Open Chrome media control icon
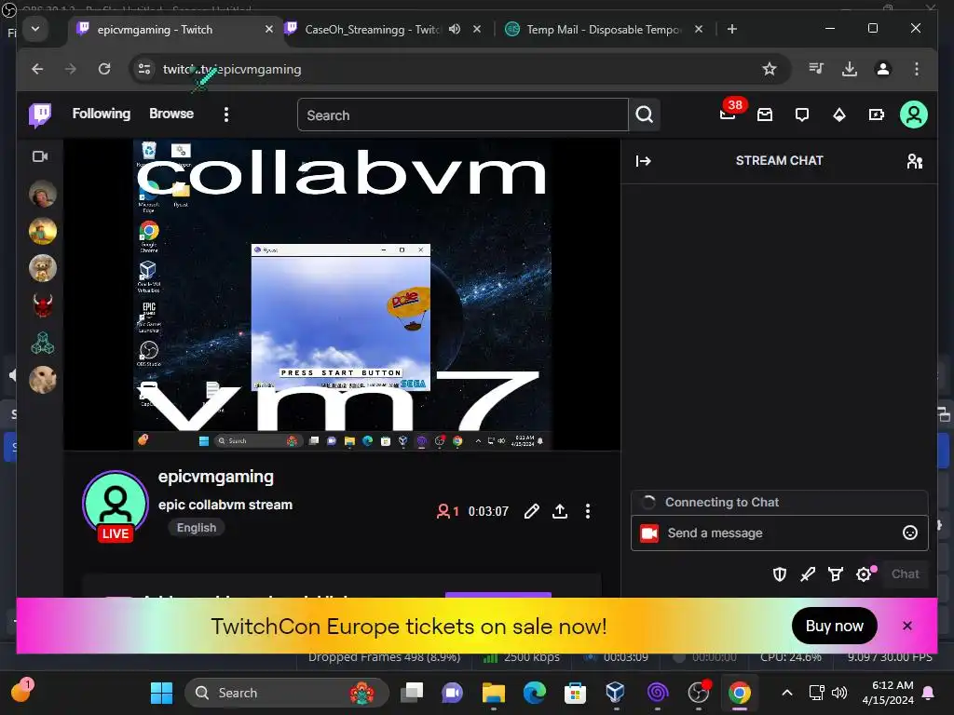 coord(816,69)
